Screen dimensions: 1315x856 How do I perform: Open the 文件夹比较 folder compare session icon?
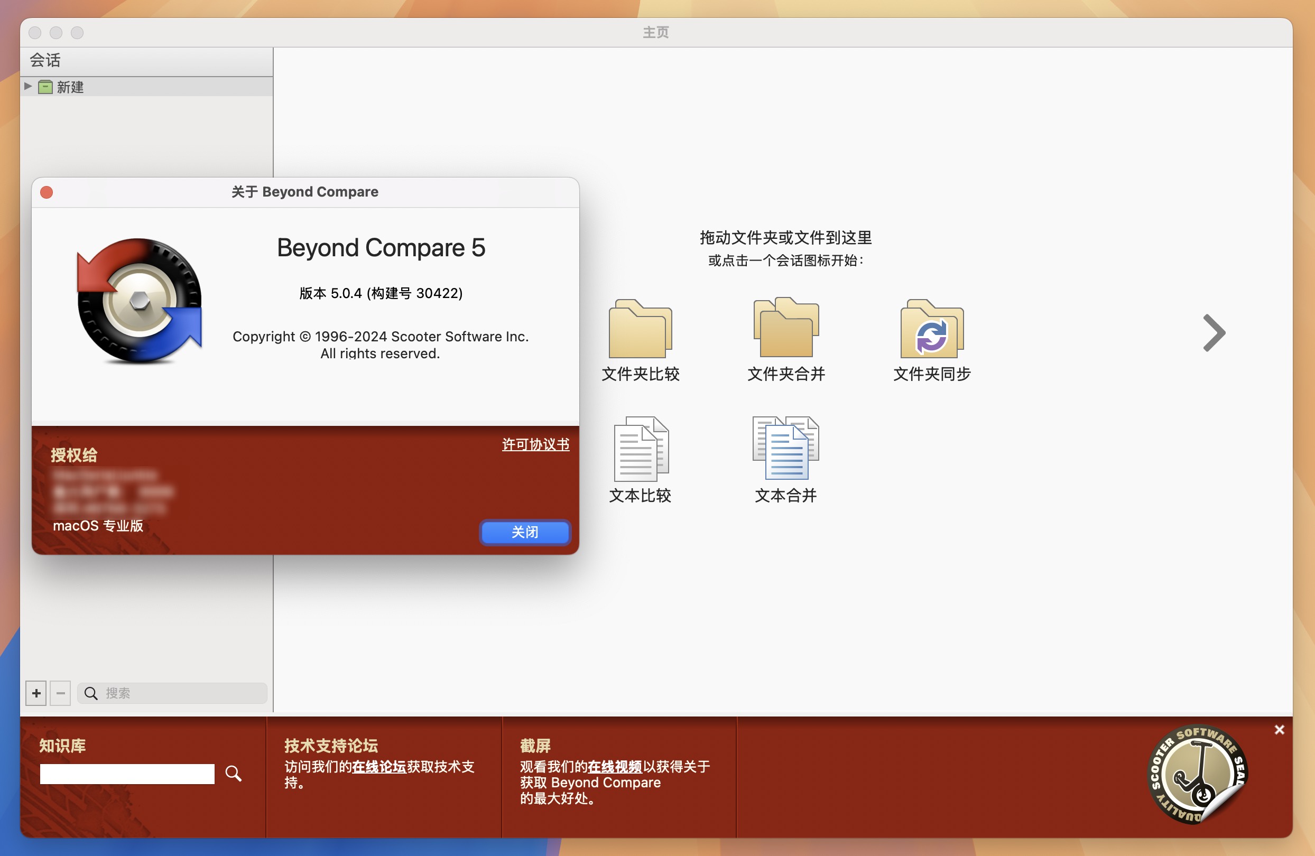tap(641, 329)
